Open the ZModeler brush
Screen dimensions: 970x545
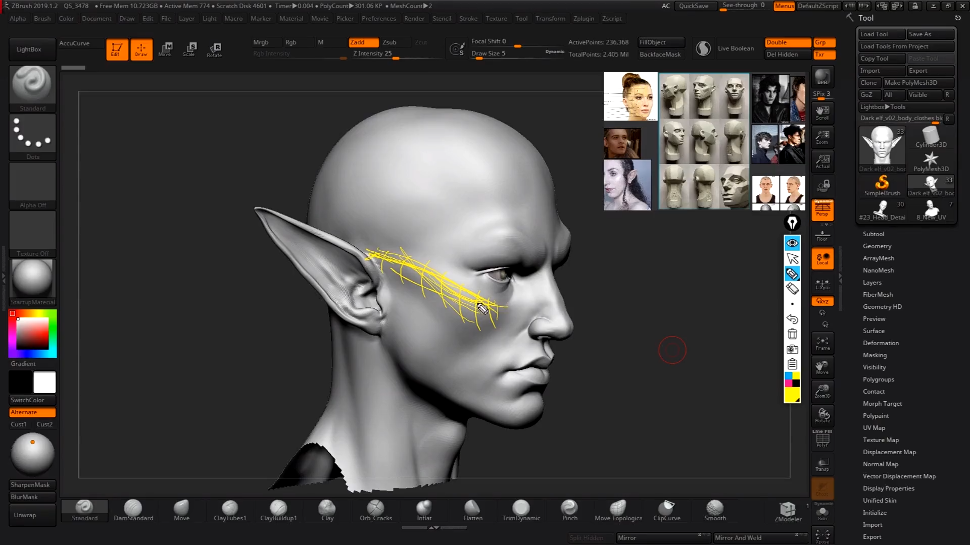point(787,510)
